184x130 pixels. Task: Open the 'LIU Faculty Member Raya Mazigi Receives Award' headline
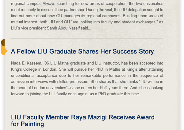click(x=83, y=120)
